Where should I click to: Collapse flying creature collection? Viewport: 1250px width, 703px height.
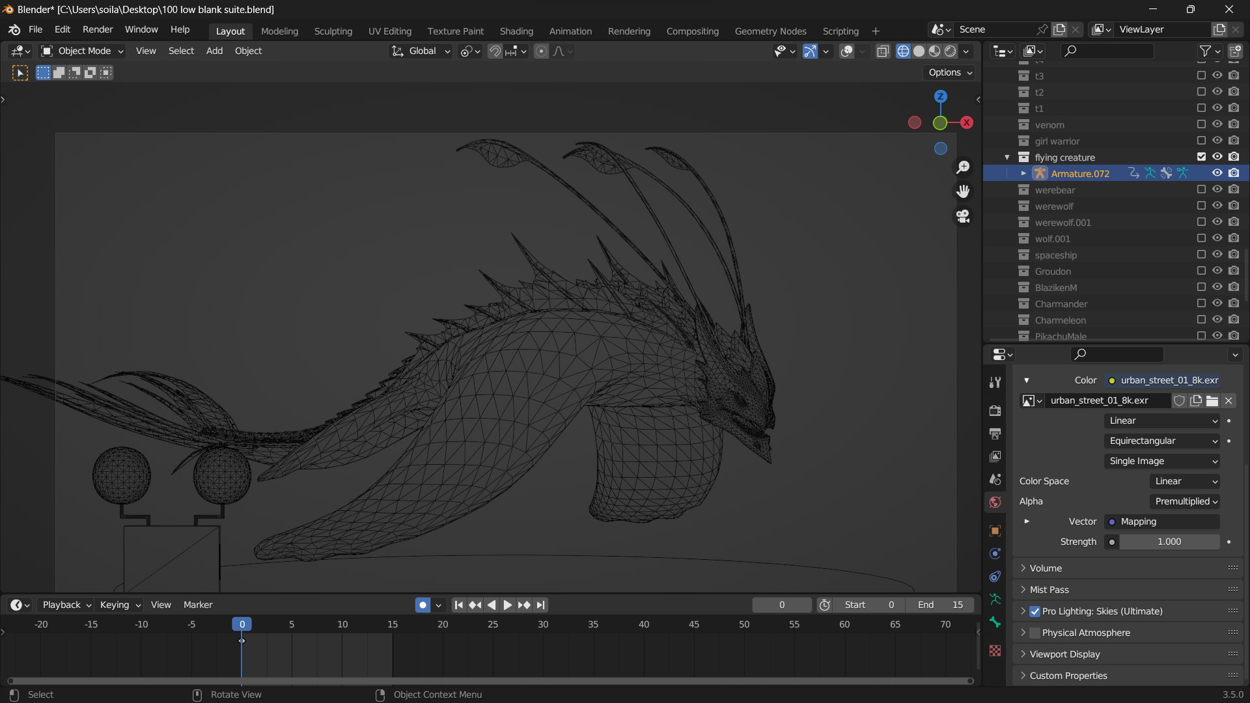tap(1007, 157)
